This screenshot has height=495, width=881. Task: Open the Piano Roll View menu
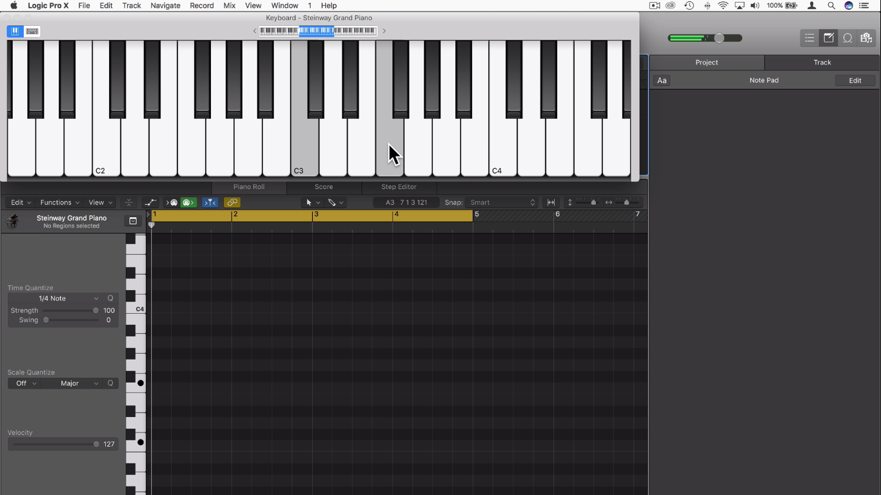[x=101, y=202]
